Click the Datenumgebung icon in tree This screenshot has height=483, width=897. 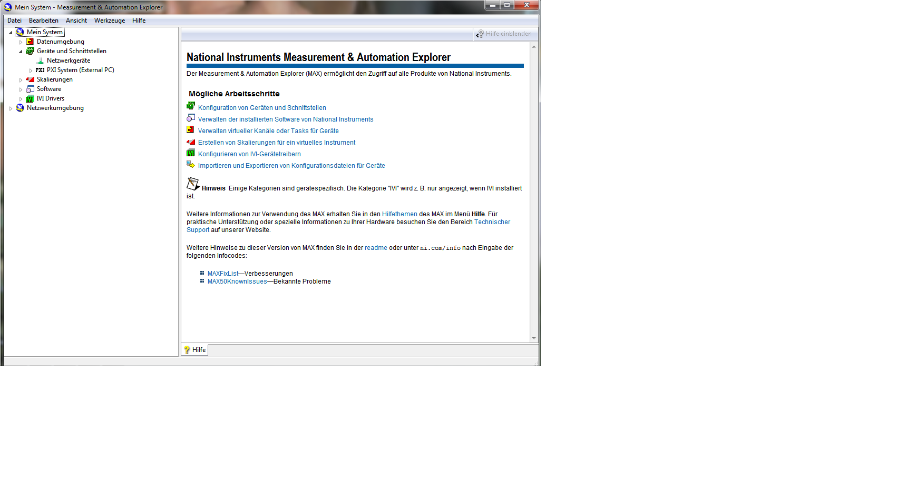pos(30,42)
